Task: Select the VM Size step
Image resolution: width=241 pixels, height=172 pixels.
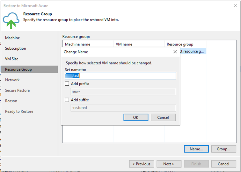Action: coord(12,59)
